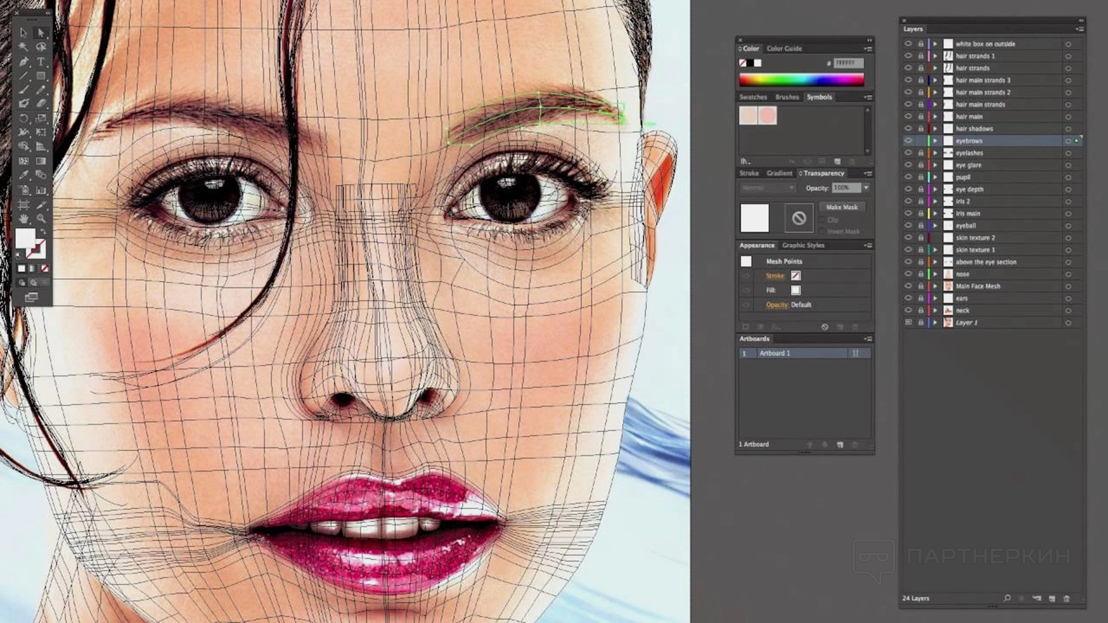1108x623 pixels.
Task: Choose the Type tool
Action: [x=41, y=62]
